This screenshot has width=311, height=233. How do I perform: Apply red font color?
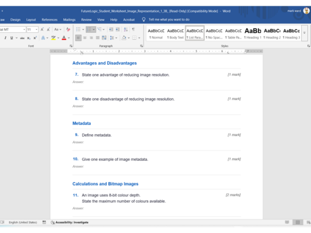pyautogui.click(x=64, y=38)
